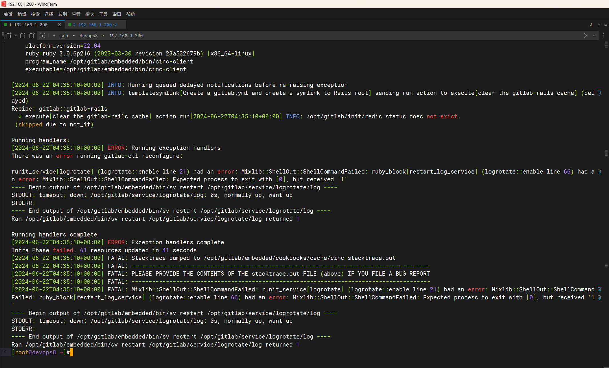Click the toolbar drag handle grip
Viewport: 609px width, 368px height.
tap(3, 35)
